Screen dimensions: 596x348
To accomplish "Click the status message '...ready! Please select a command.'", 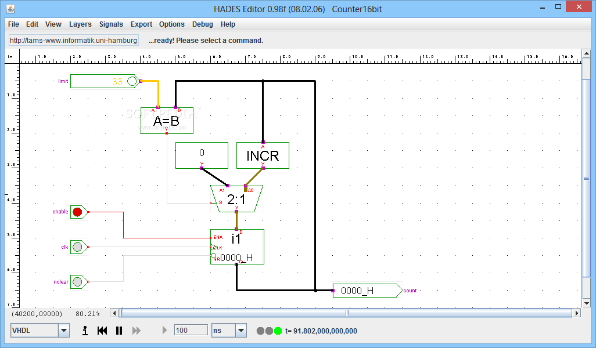I will 206,41.
